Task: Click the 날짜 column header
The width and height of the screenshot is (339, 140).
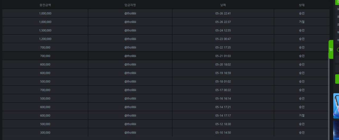Action: pos(223,5)
